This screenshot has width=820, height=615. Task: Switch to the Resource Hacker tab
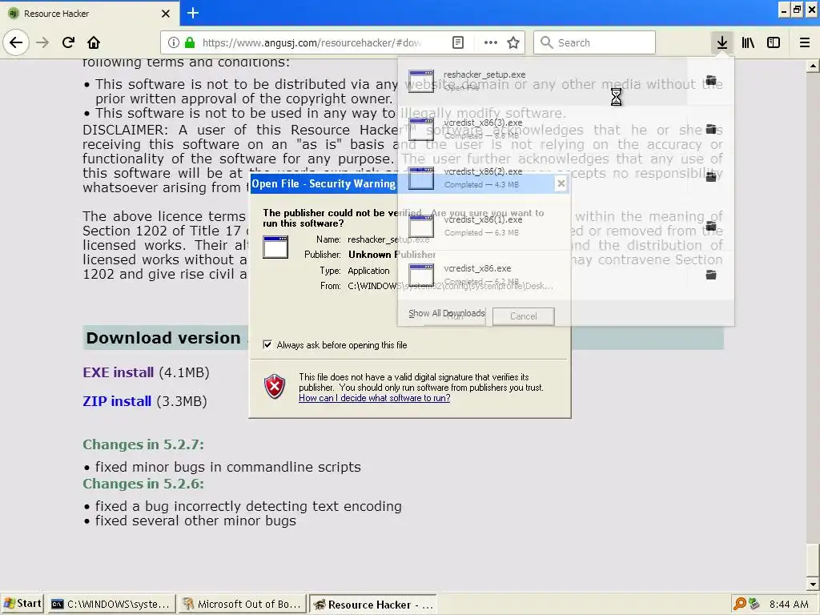pyautogui.click(x=89, y=14)
